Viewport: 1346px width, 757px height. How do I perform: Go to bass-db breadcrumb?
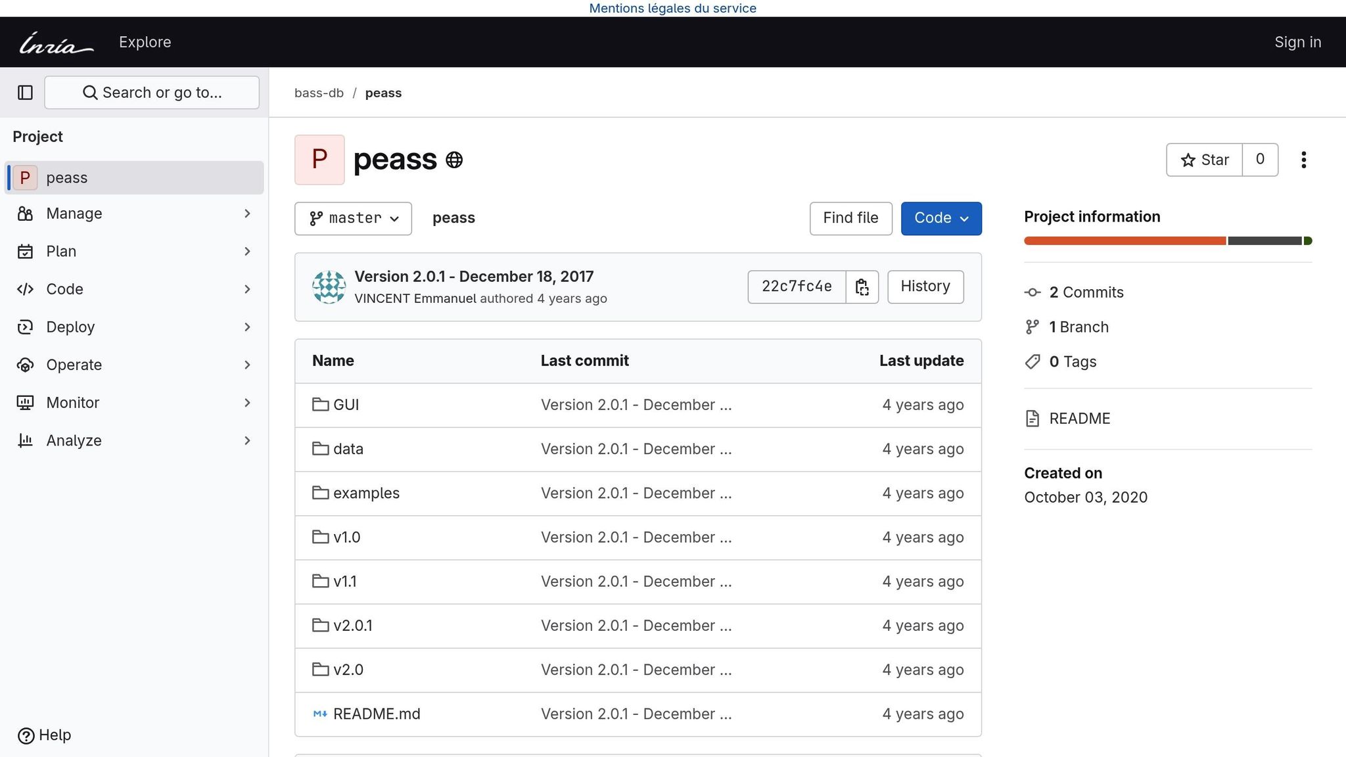tap(319, 93)
